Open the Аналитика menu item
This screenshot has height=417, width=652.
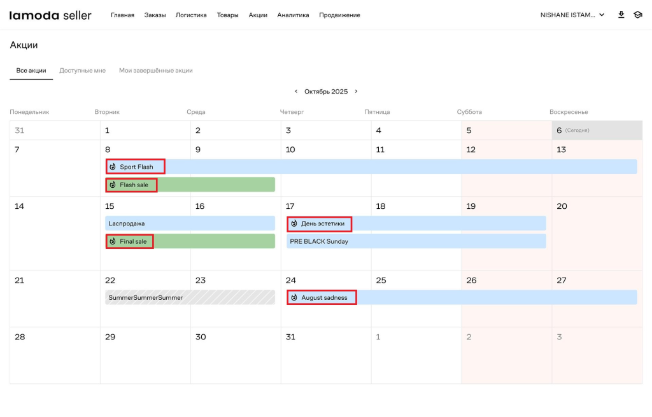tap(293, 15)
